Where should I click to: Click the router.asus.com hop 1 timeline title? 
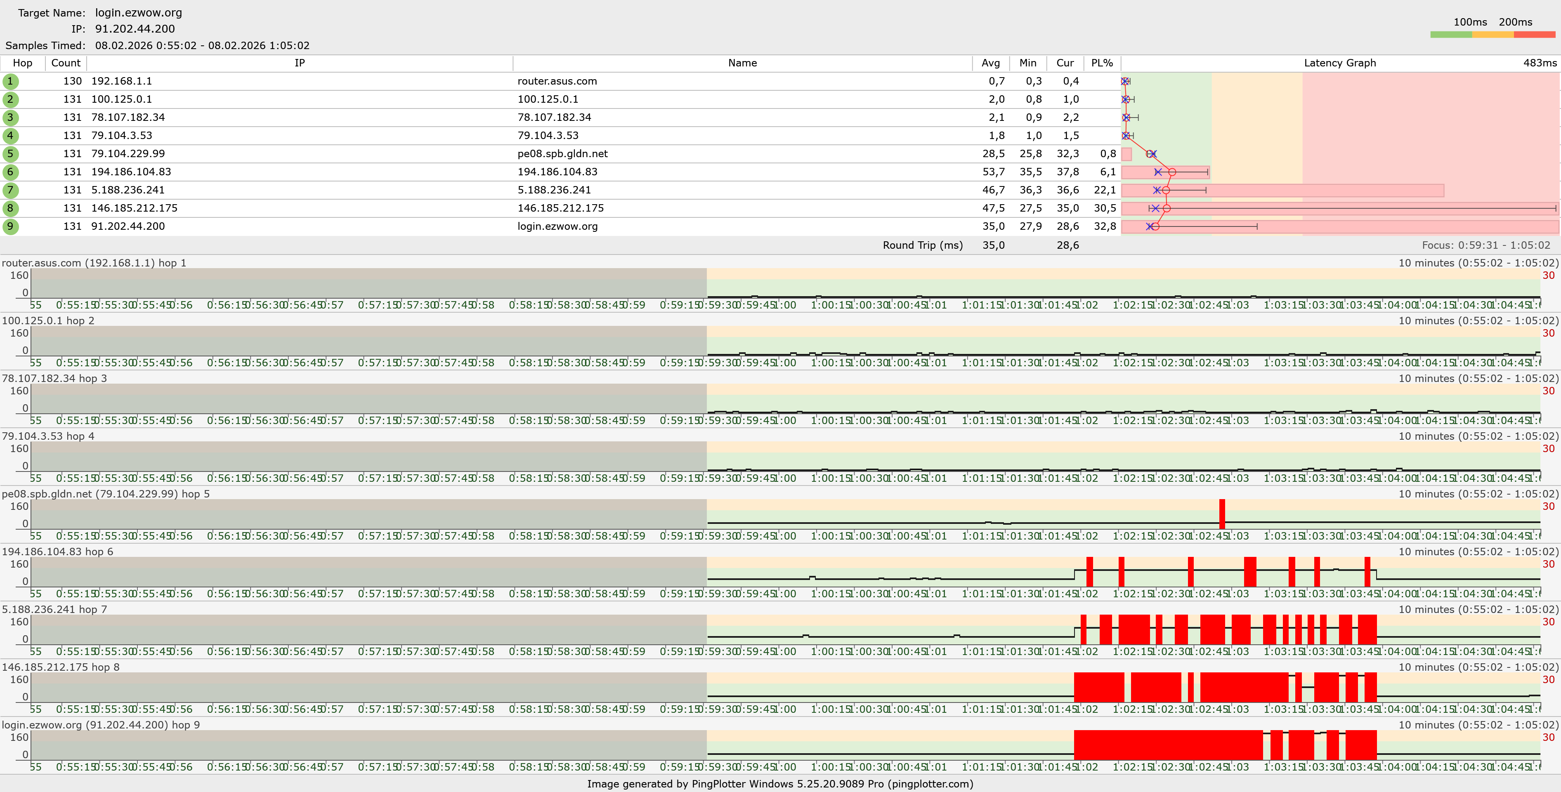tap(94, 263)
